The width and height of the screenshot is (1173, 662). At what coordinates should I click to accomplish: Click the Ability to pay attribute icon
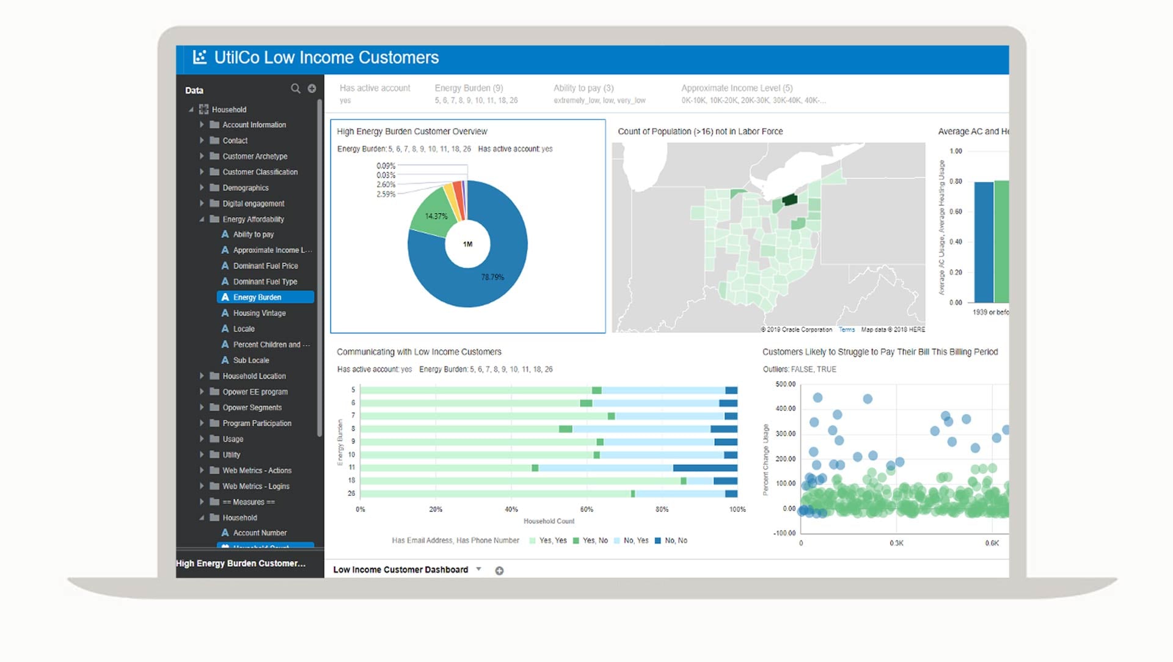point(225,235)
